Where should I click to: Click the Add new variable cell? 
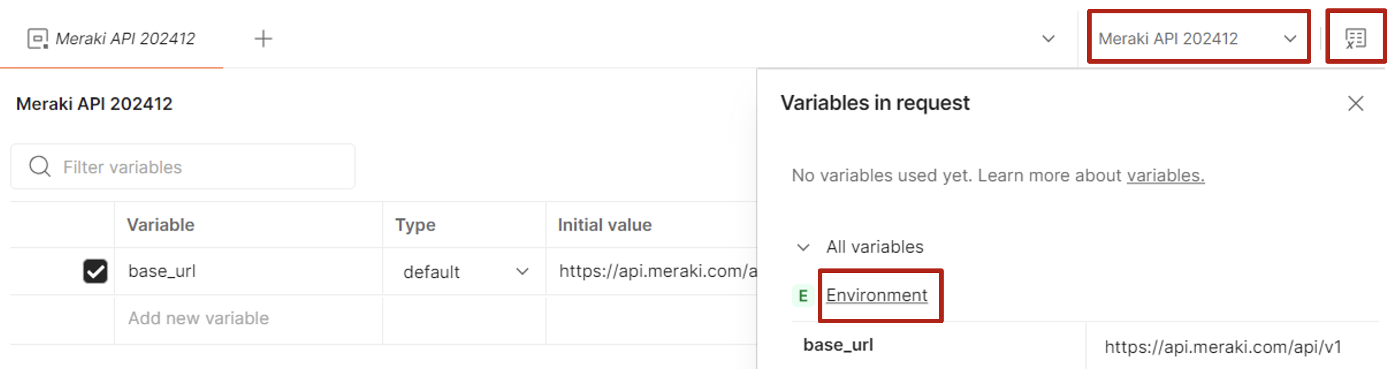pos(198,318)
